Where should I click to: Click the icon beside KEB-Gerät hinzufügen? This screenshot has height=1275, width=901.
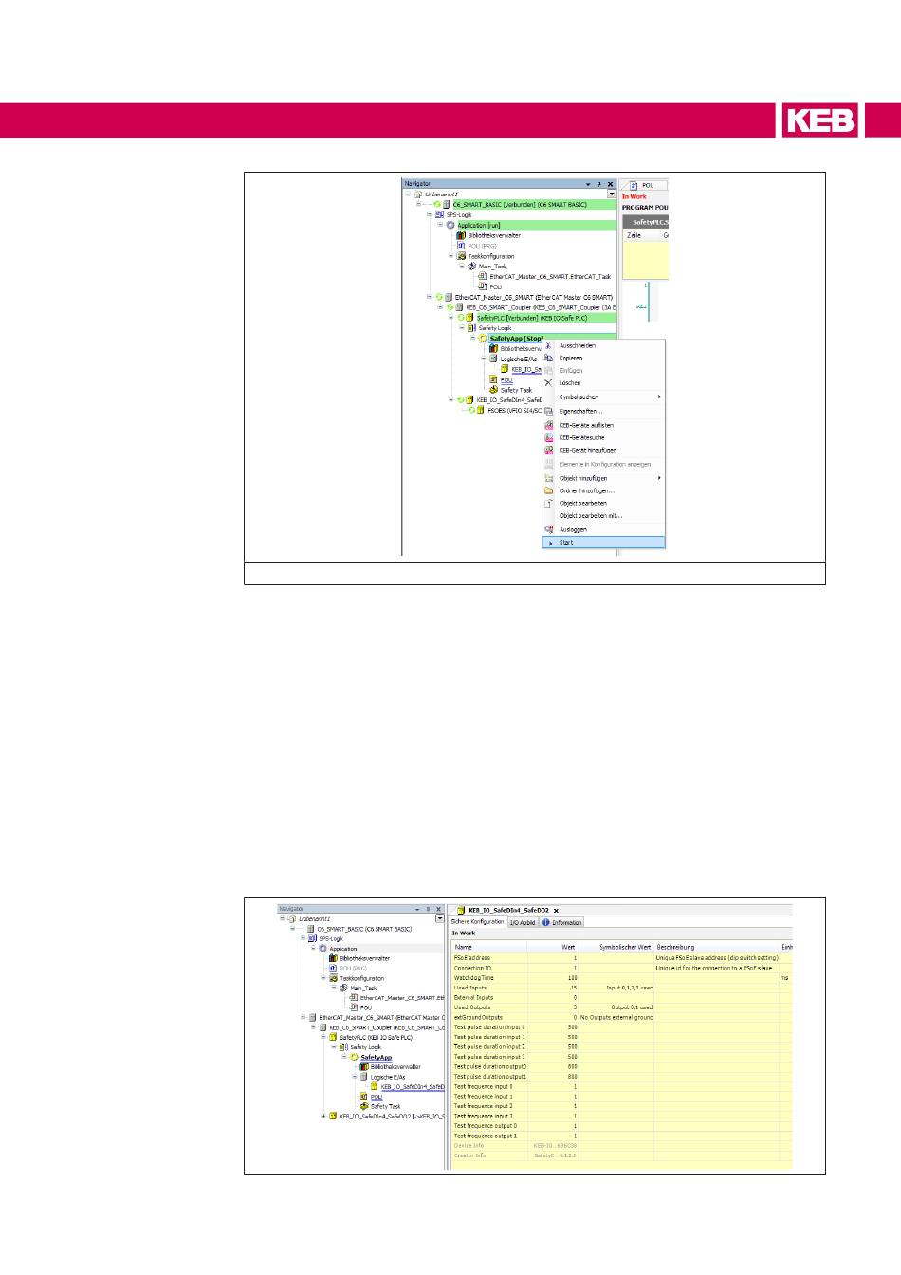tap(548, 450)
